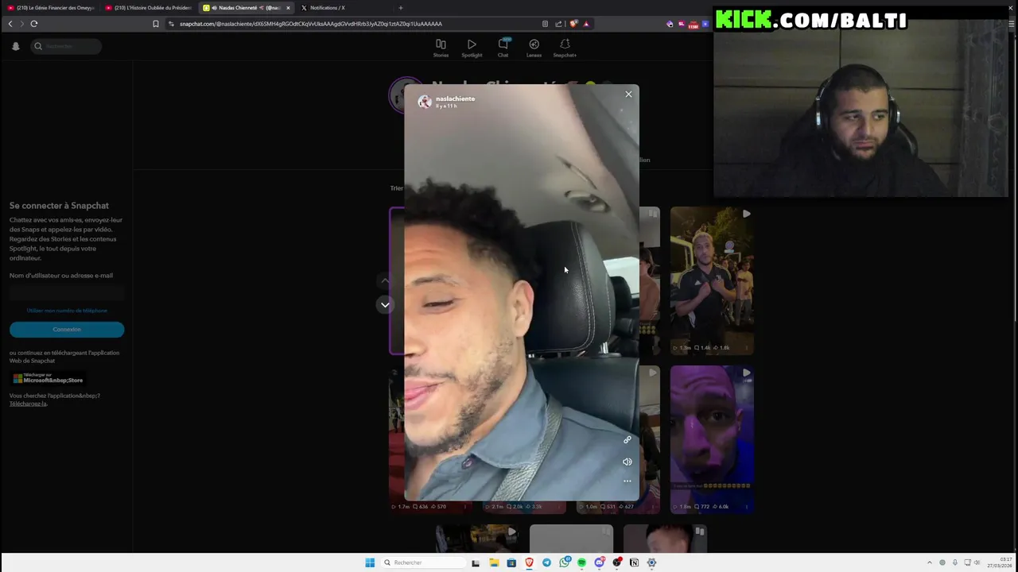Toggle reader mode icon in address bar

point(545,24)
